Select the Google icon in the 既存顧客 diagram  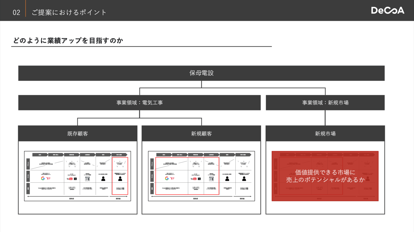point(43,179)
